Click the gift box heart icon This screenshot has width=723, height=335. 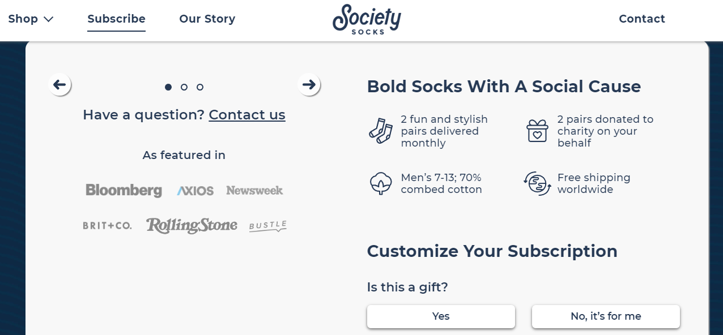537,131
